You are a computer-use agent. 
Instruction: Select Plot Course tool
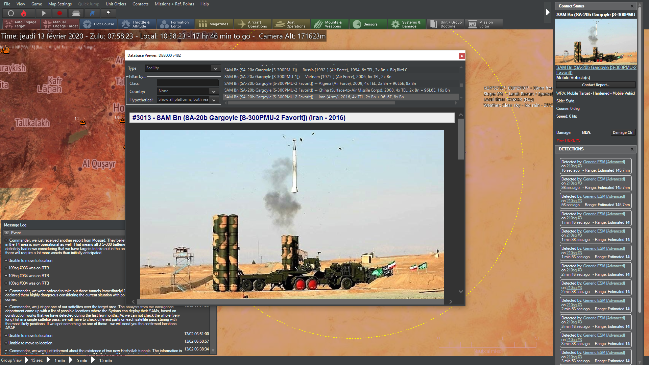[99, 24]
